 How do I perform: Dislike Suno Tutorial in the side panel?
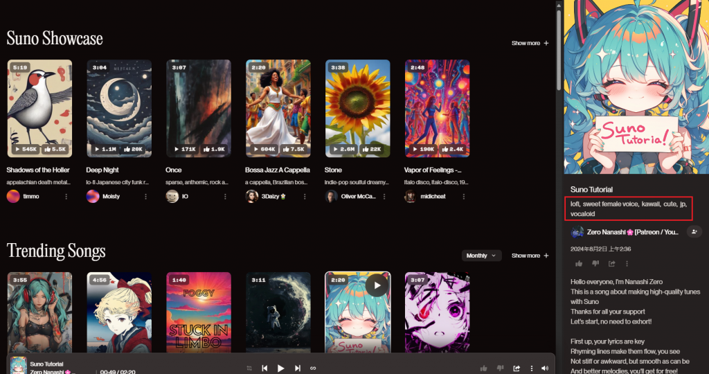coord(595,263)
